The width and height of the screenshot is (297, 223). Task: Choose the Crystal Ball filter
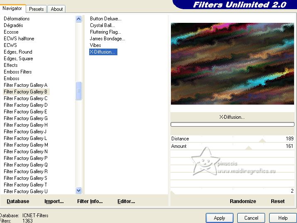coord(102,25)
